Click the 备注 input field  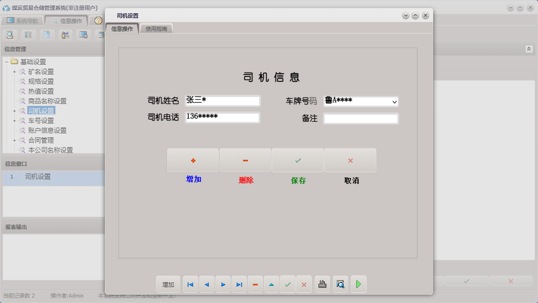(x=361, y=118)
